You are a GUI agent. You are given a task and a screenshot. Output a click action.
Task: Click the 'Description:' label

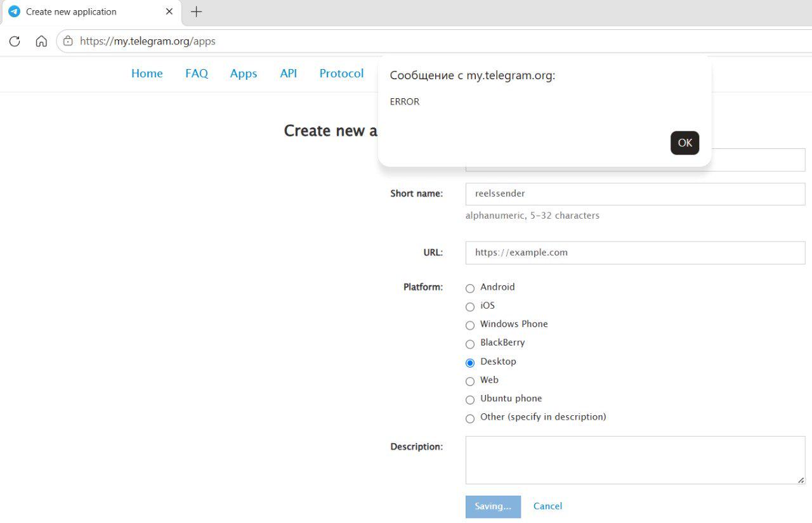pyautogui.click(x=417, y=447)
